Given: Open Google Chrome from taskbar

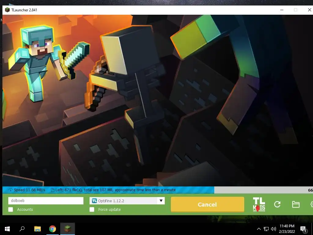Looking at the screenshot, I should tap(53, 229).
